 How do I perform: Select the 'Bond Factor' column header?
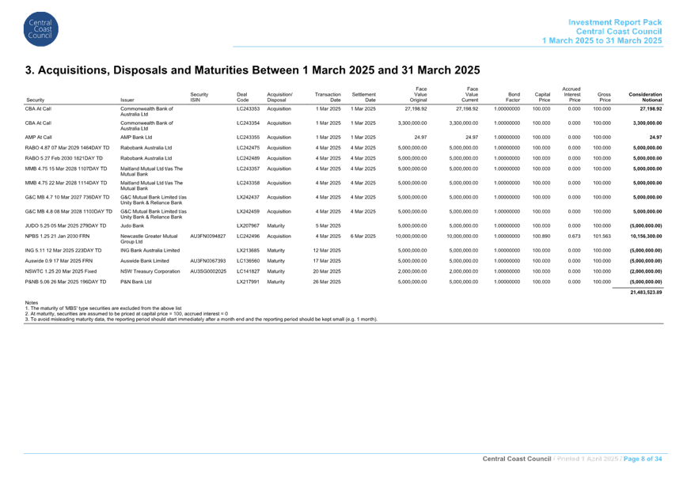click(513, 97)
